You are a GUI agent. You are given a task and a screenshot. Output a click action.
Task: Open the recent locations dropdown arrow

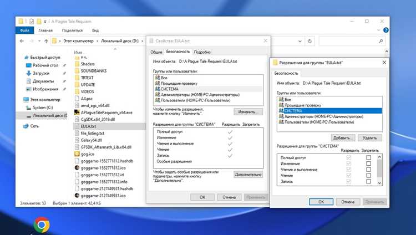coord(39,41)
